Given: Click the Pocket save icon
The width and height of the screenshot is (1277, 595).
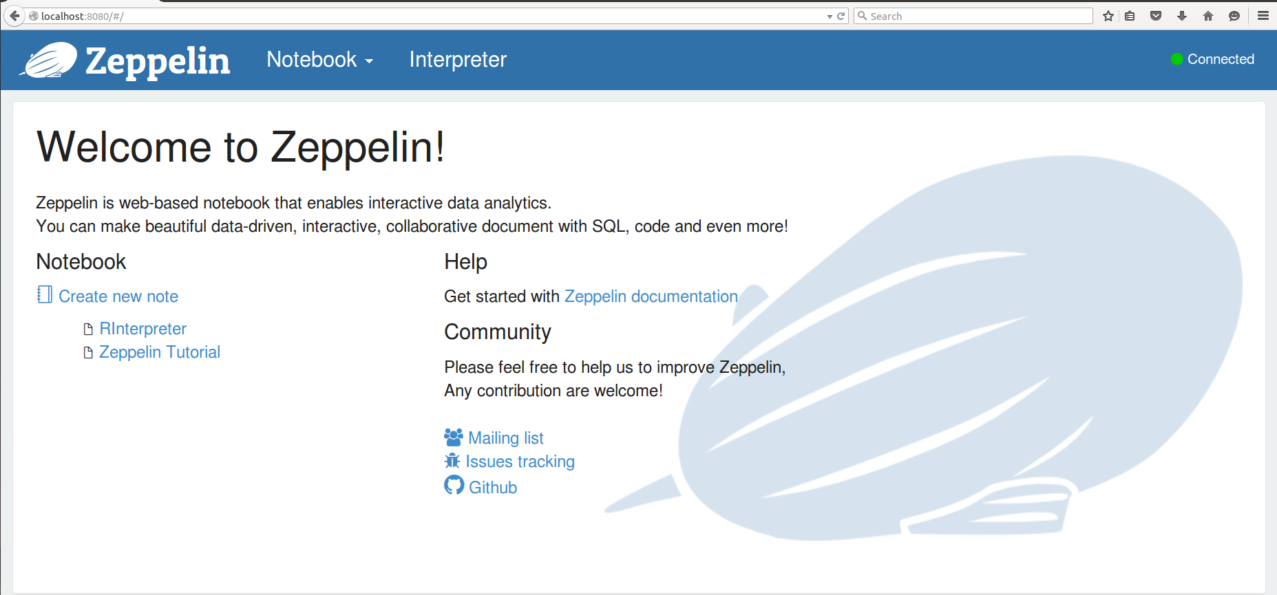Looking at the screenshot, I should [x=1156, y=16].
